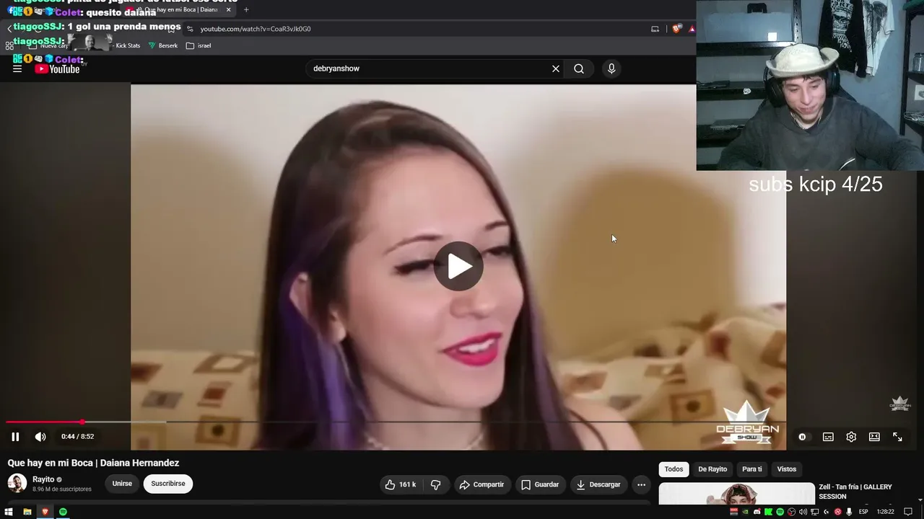Turn on subtitles in the video player
Screen dimensions: 924x519
coord(828,436)
